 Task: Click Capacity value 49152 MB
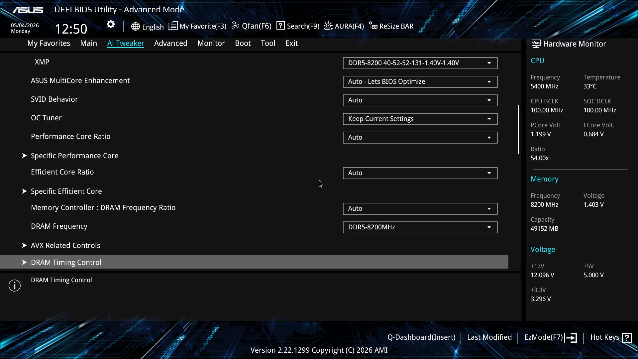pyautogui.click(x=544, y=229)
